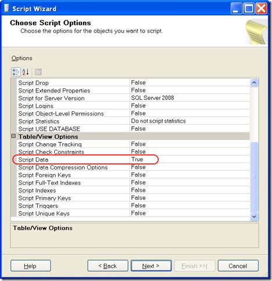The height and width of the screenshot is (281, 272).
Task: Click False value for Script USE DATABASE
Action: point(138,129)
